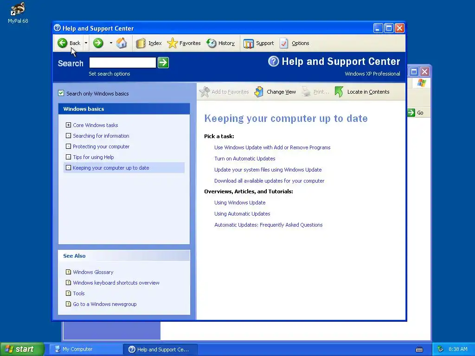Click Go button in My Computer window
Viewport: 475px width, 356px height.
pos(416,113)
